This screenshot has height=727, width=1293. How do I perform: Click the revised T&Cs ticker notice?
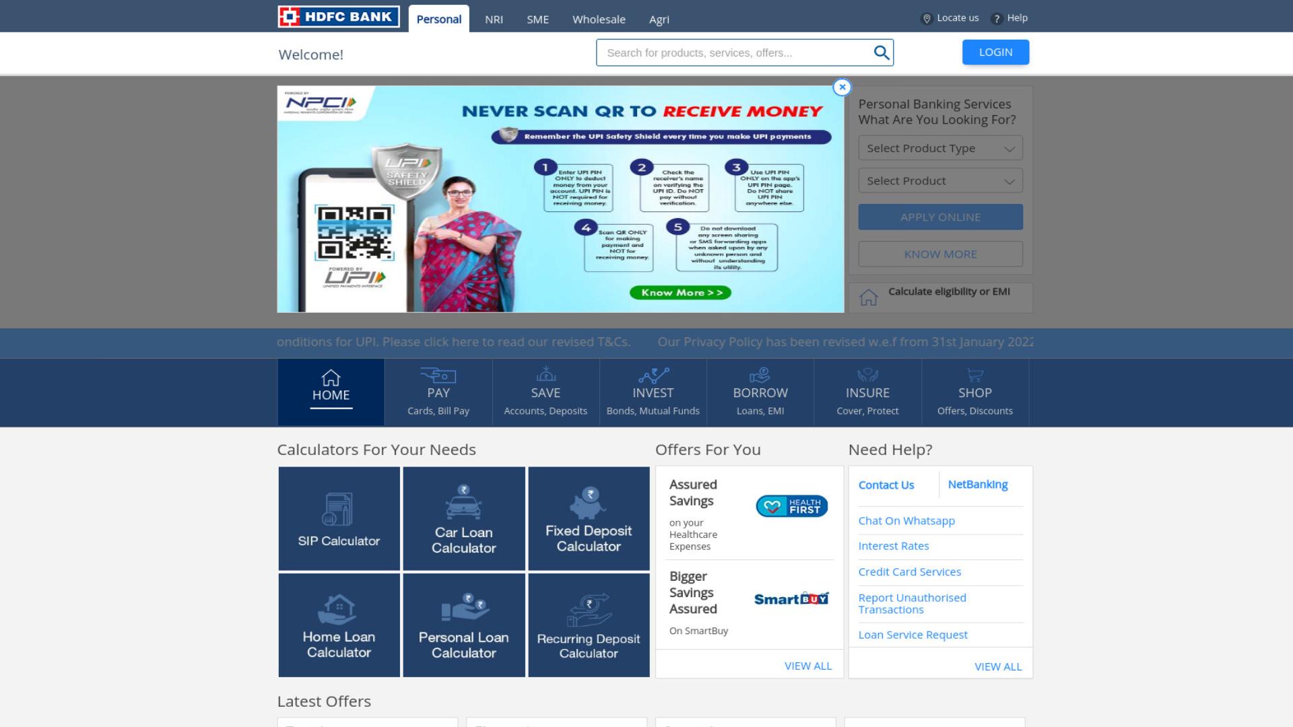(x=453, y=342)
